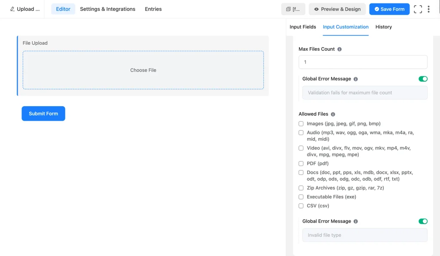Click the Invalid file type message field
The width and height of the screenshot is (440, 256).
(365, 235)
